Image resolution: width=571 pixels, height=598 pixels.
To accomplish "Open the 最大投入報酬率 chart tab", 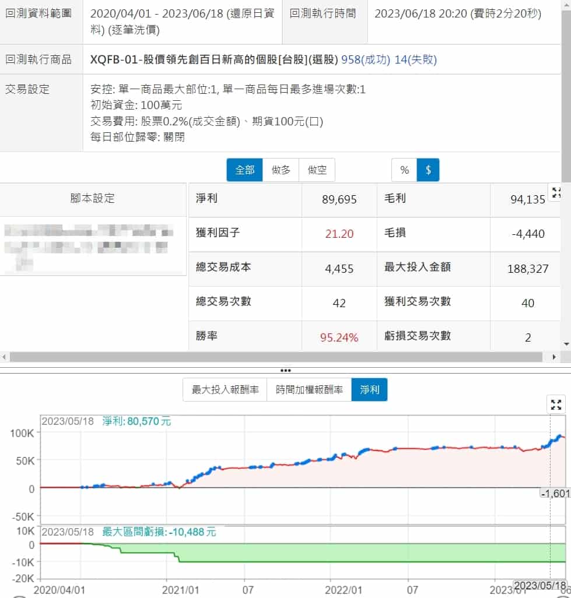I will click(225, 390).
